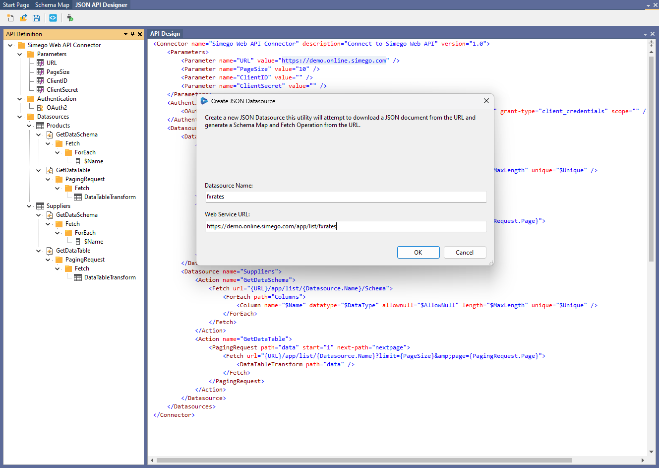Screen dimensions: 659x468
Task: Click the OAuth2 authentication icon
Action: click(x=40, y=108)
